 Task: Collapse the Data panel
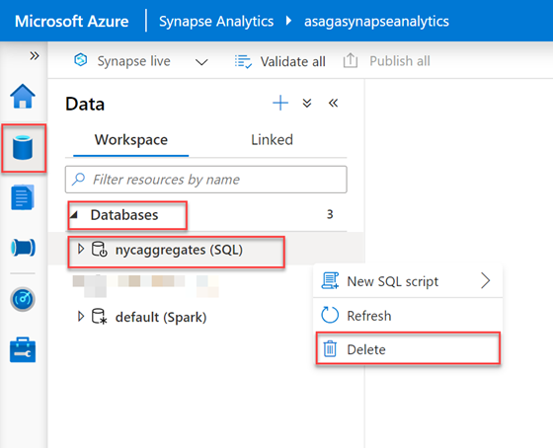click(x=334, y=103)
